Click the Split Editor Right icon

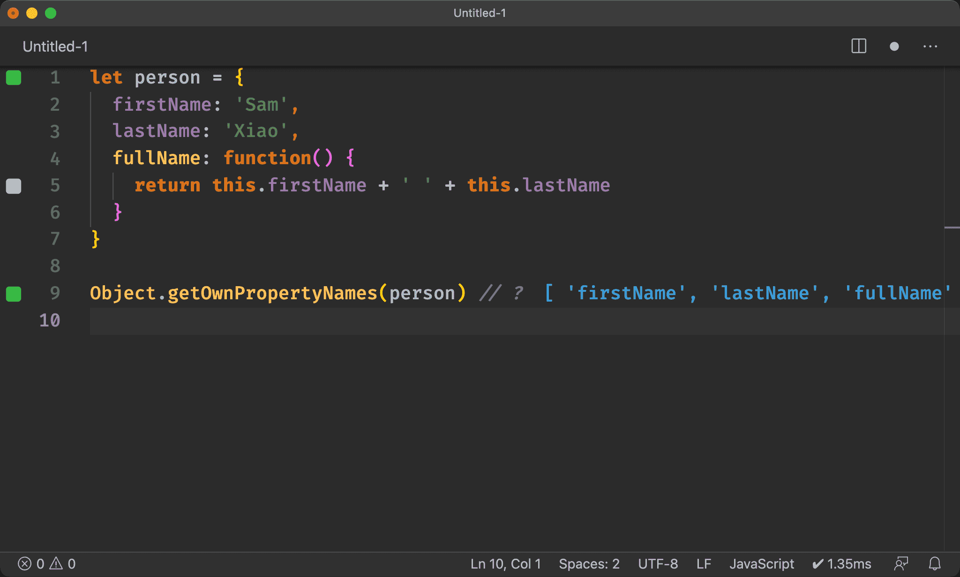click(x=858, y=46)
